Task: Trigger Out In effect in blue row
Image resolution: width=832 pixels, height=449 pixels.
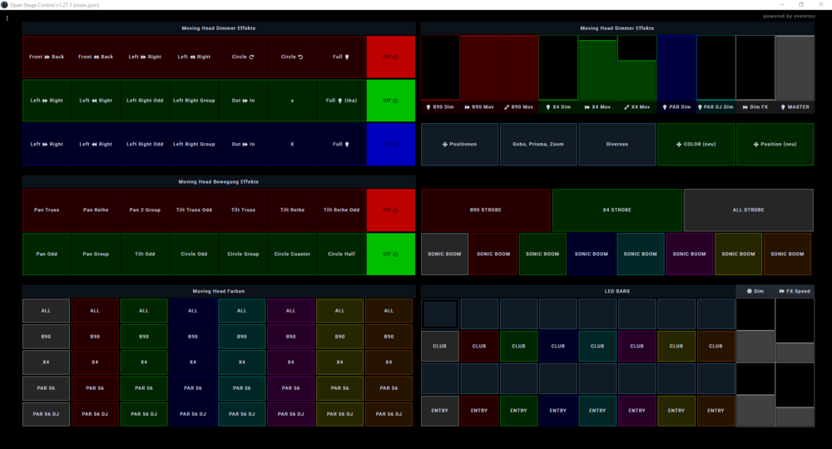Action: pos(243,144)
